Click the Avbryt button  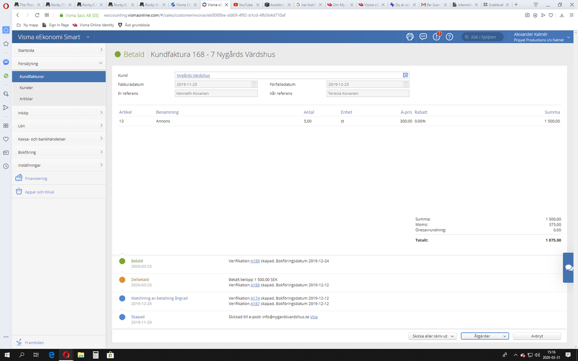[x=537, y=336]
